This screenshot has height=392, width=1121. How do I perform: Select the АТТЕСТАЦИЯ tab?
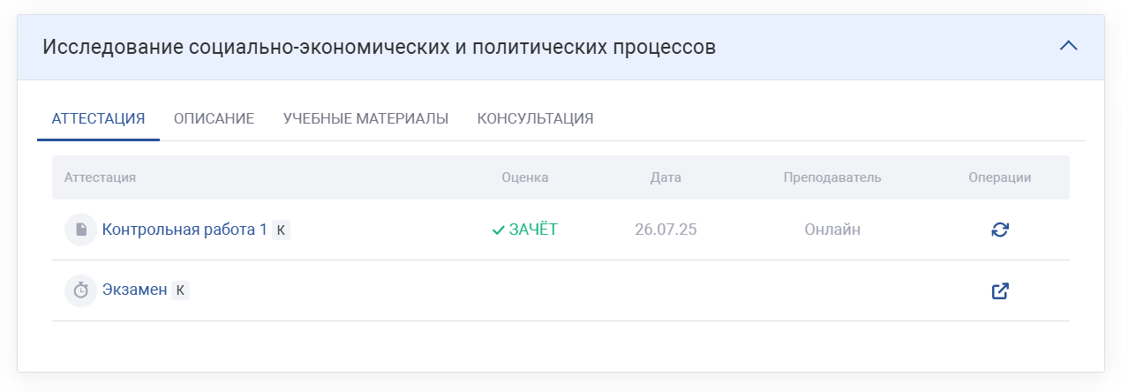pyautogui.click(x=98, y=118)
